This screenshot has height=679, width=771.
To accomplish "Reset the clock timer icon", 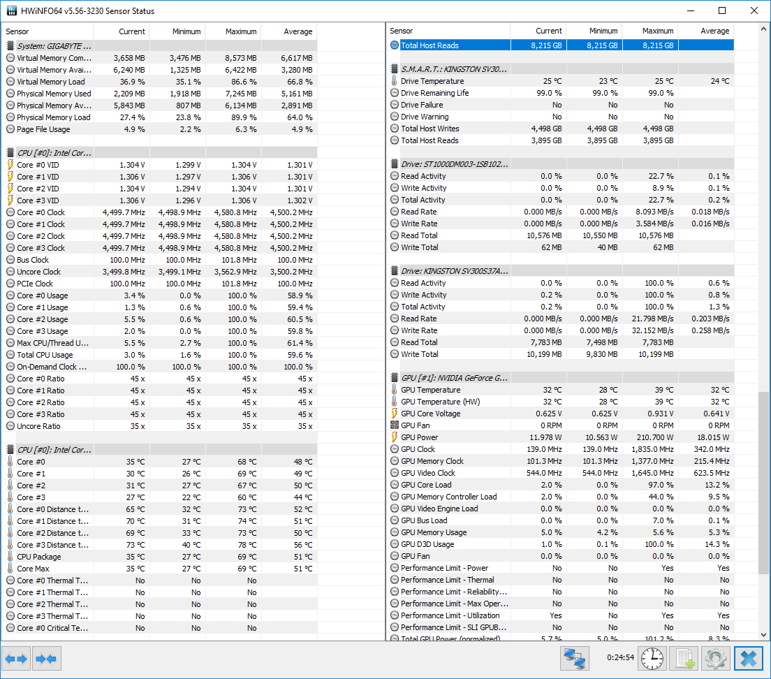I will [x=652, y=658].
